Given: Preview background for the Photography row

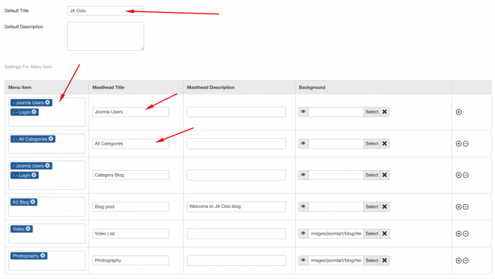Looking at the screenshot, I should [x=304, y=260].
